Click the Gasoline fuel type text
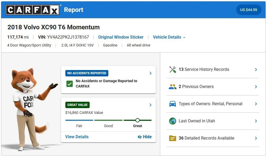 110,45
